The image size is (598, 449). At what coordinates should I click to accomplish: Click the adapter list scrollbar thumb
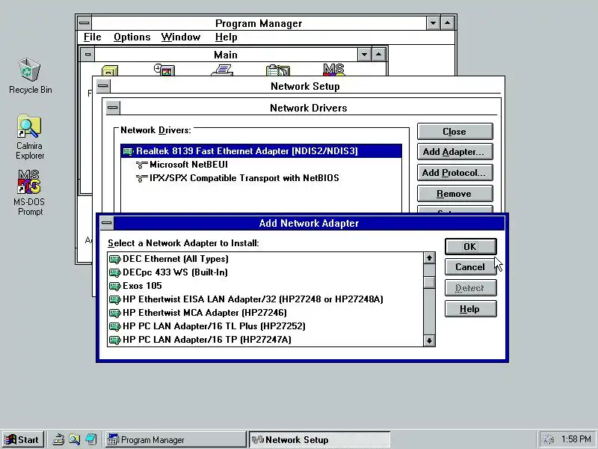click(x=429, y=283)
